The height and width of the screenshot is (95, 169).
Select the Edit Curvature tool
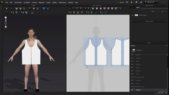pos(78,8)
